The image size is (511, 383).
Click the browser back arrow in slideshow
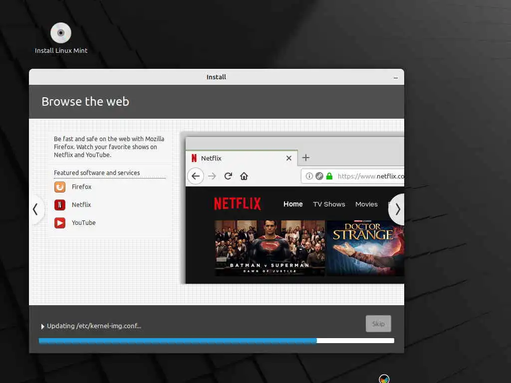pyautogui.click(x=196, y=176)
